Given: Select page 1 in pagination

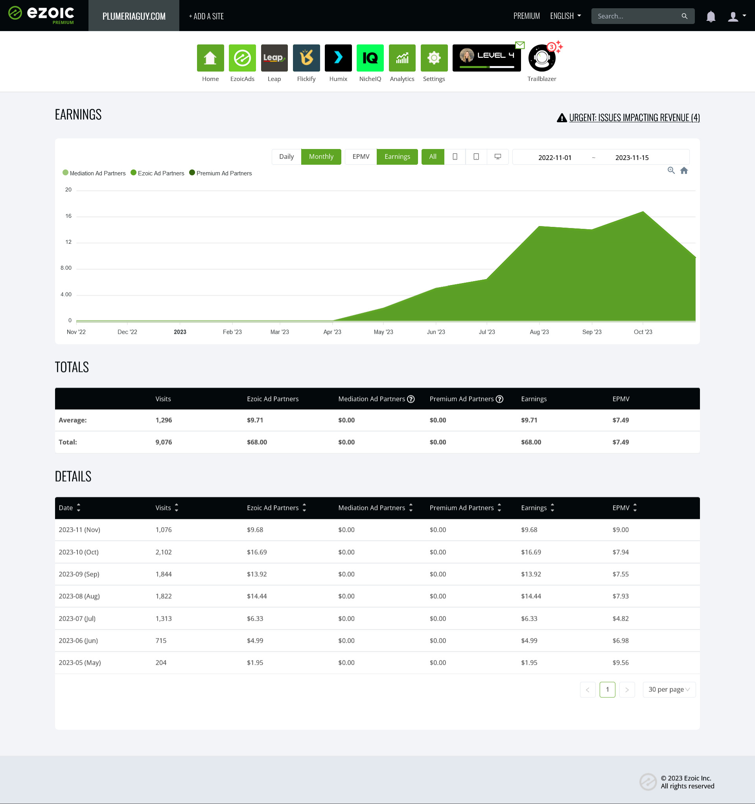Looking at the screenshot, I should tap(607, 690).
